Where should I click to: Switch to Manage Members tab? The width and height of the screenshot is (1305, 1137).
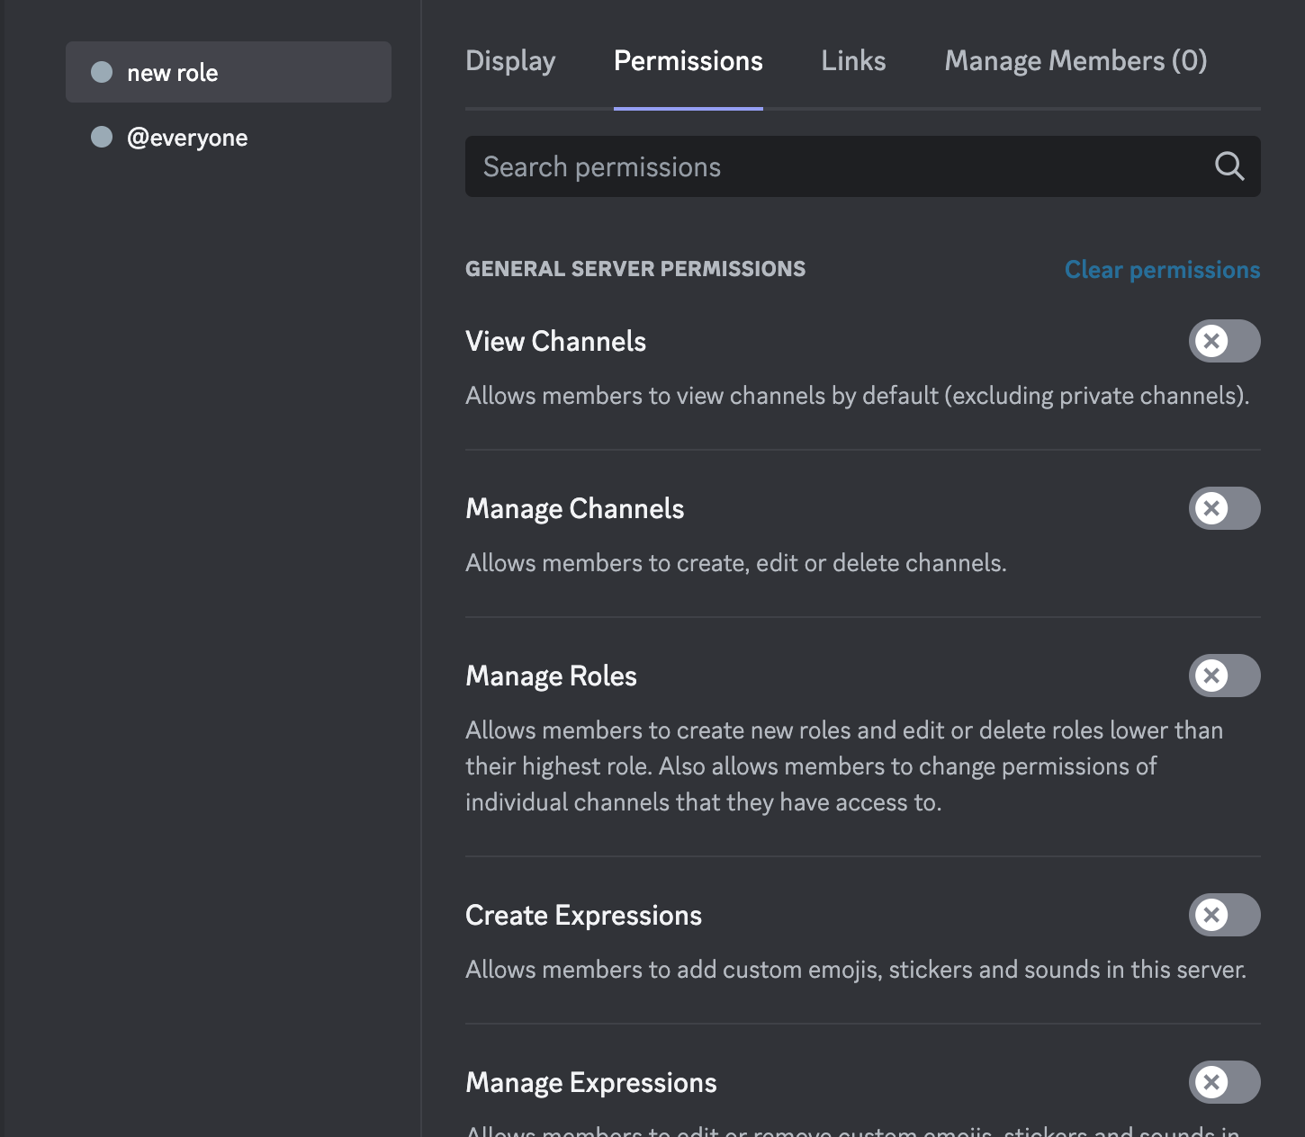[1075, 60]
